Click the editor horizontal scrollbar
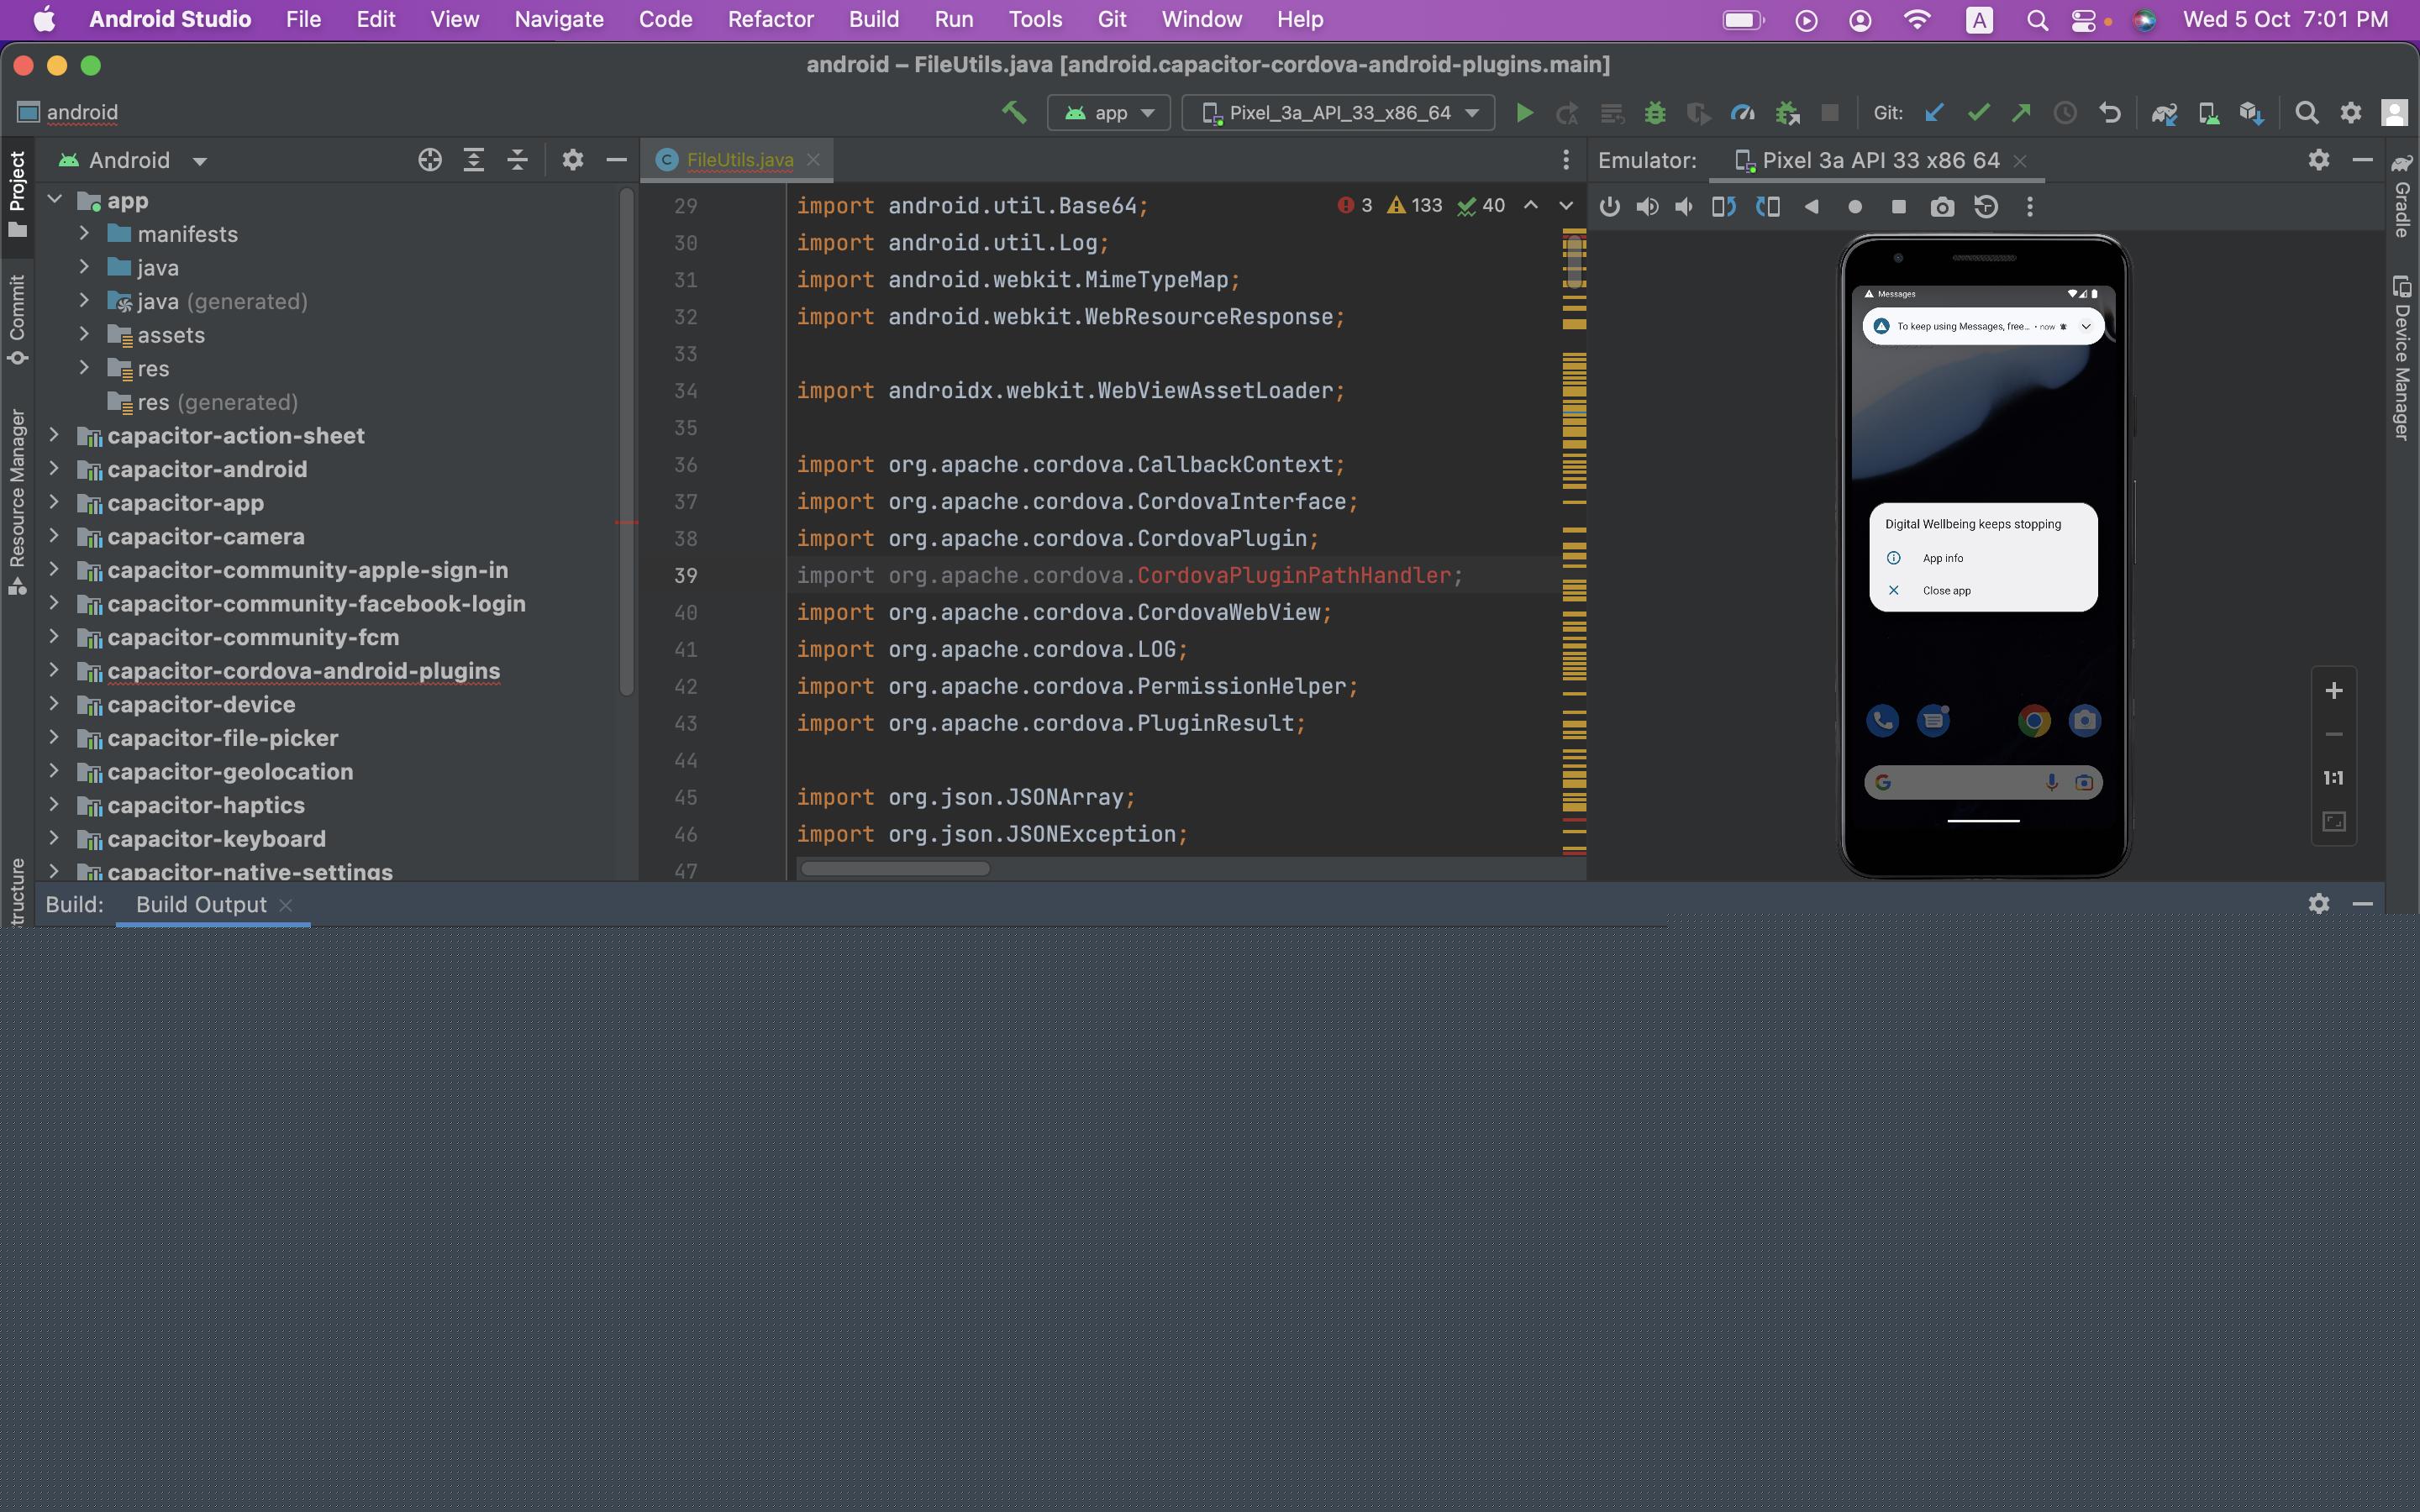Image resolution: width=2420 pixels, height=1512 pixels. tap(895, 868)
